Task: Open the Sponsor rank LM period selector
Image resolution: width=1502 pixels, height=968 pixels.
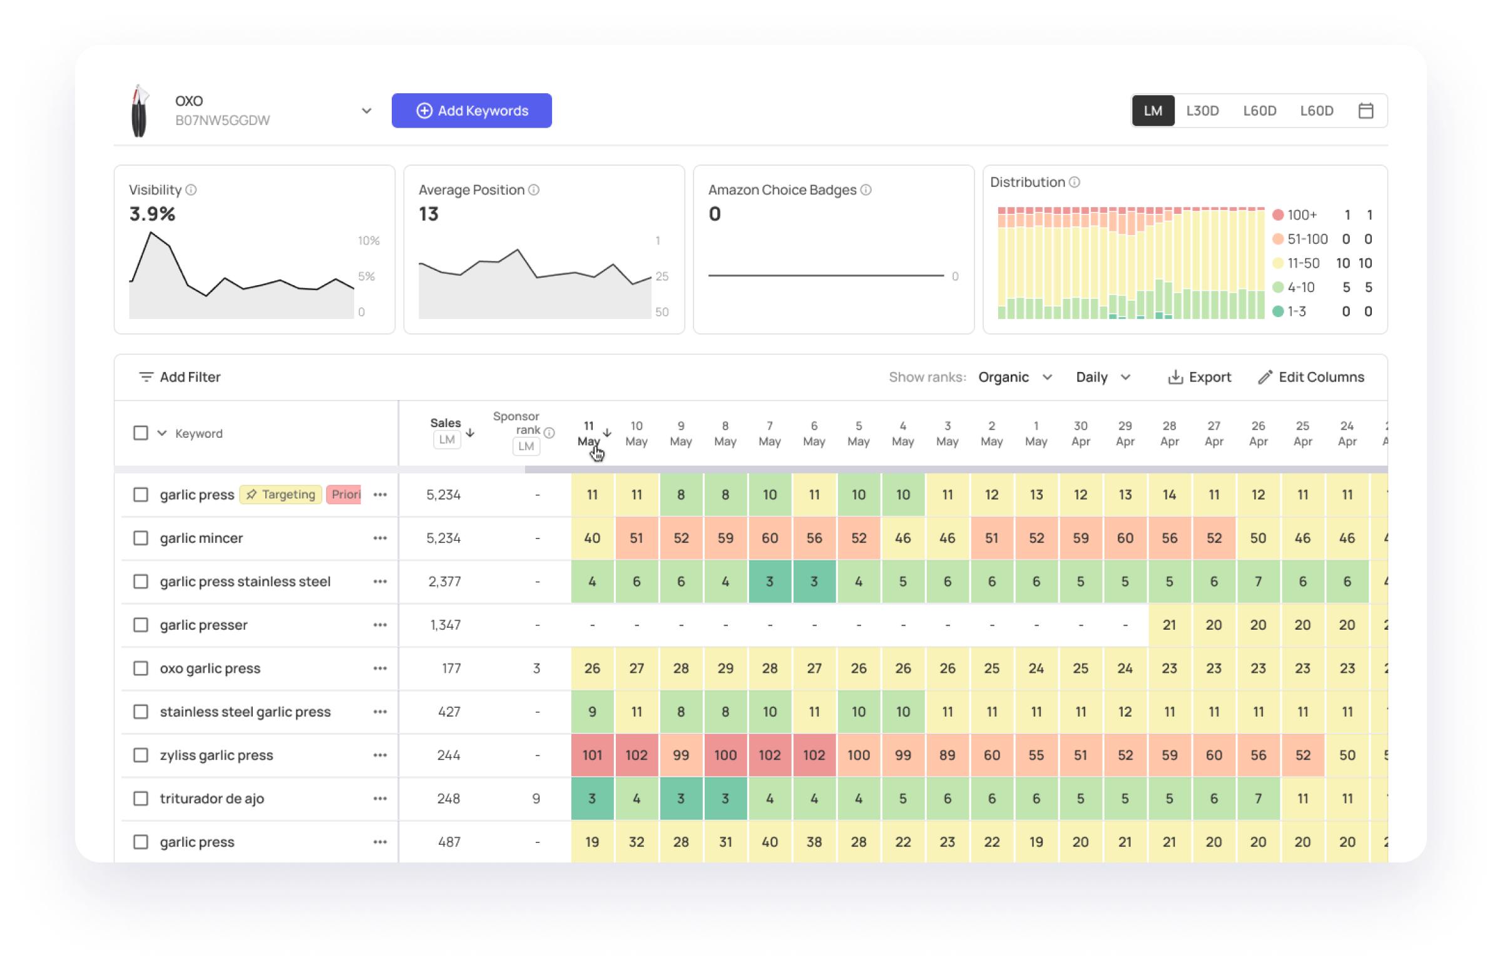Action: [x=526, y=447]
